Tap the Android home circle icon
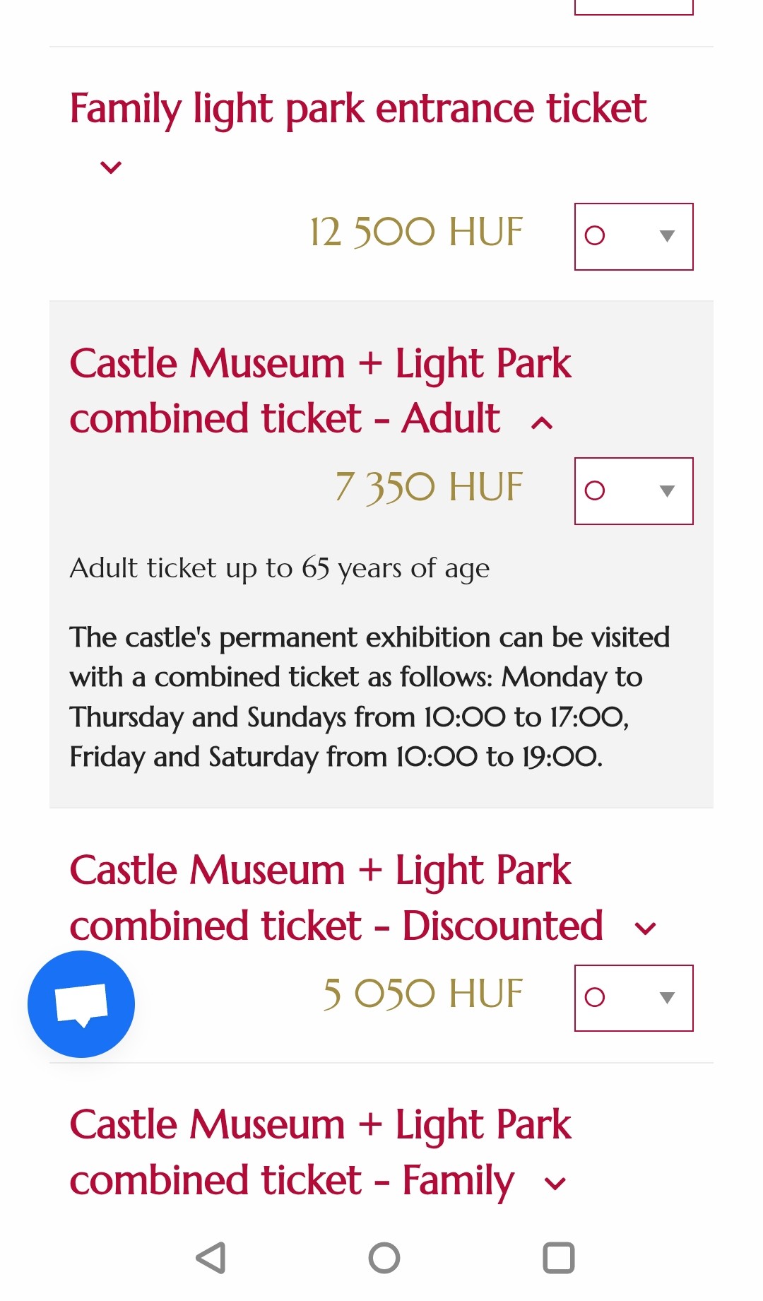Screen dimensions: 763x1301 [x=384, y=1258]
